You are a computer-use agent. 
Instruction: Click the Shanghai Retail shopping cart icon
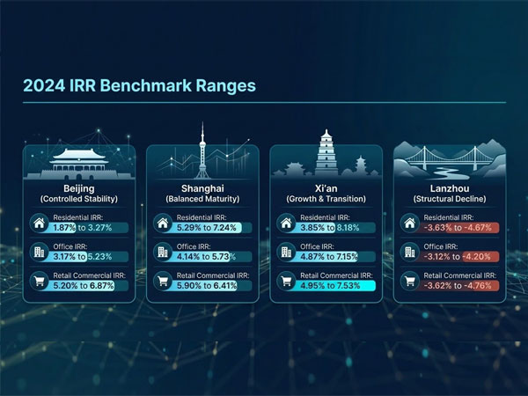click(163, 281)
